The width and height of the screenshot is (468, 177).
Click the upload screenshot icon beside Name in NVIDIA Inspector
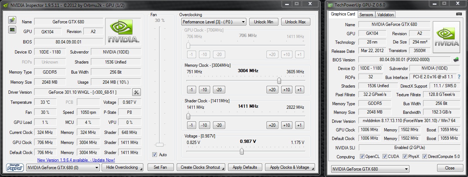click(x=12, y=20)
